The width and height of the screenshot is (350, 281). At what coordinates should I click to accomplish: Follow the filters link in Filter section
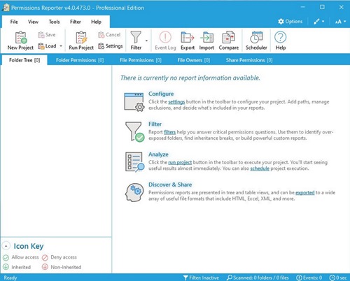pyautogui.click(x=169, y=132)
